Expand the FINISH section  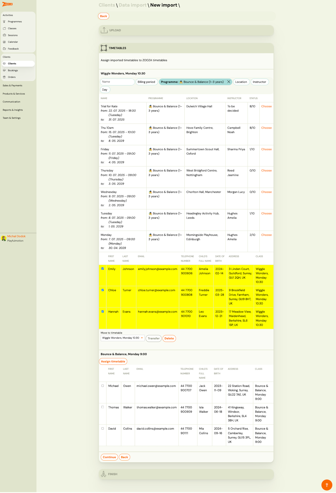point(186,474)
